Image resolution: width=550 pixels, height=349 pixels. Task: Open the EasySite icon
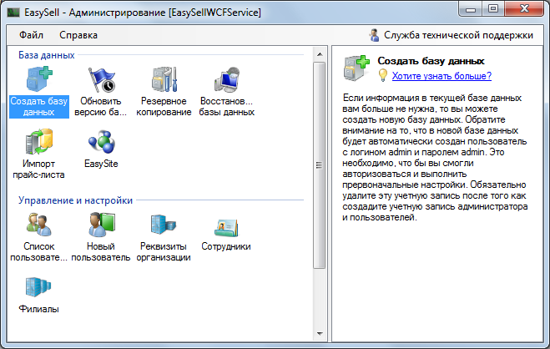(x=101, y=142)
